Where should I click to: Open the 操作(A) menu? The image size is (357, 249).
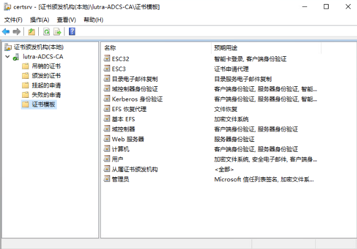pyautogui.click(x=39, y=20)
